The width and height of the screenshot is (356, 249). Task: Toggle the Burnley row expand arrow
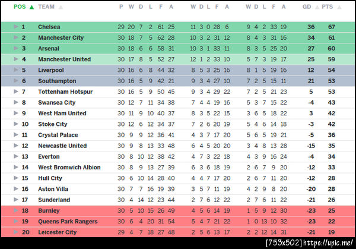click(15, 210)
